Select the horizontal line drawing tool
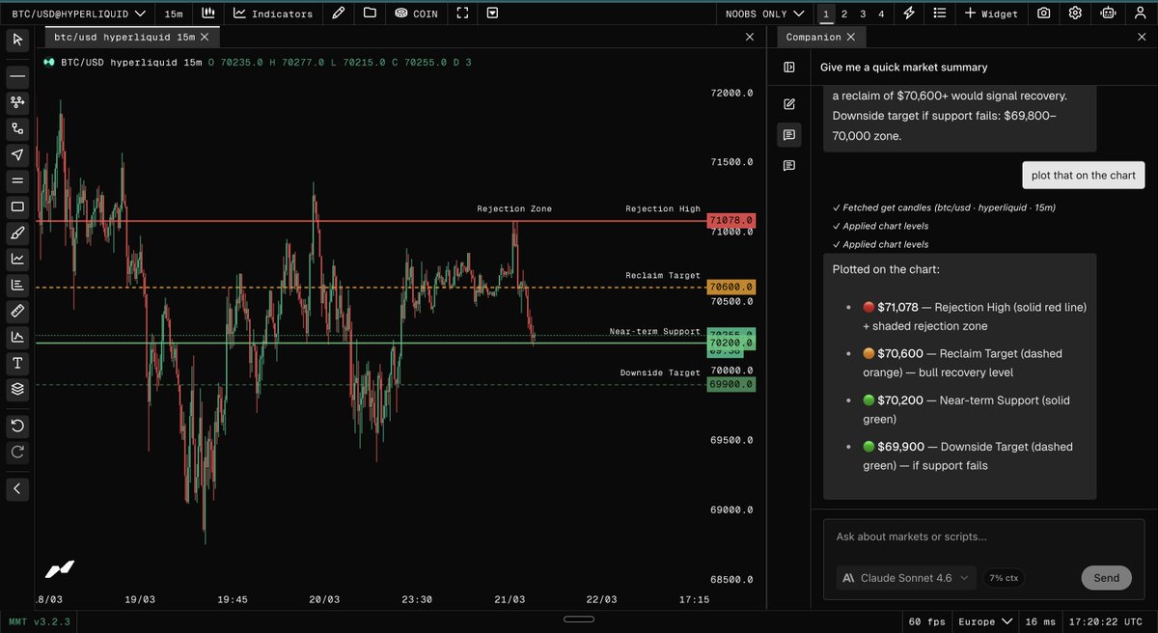Screen dimensions: 1158x633 (x=17, y=75)
